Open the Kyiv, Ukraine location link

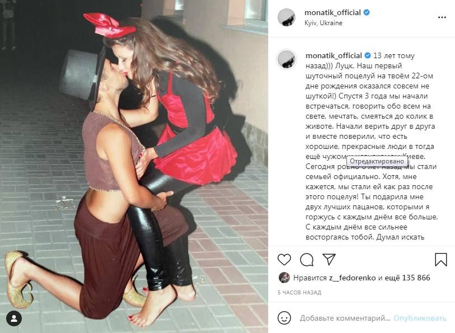pos(323,23)
